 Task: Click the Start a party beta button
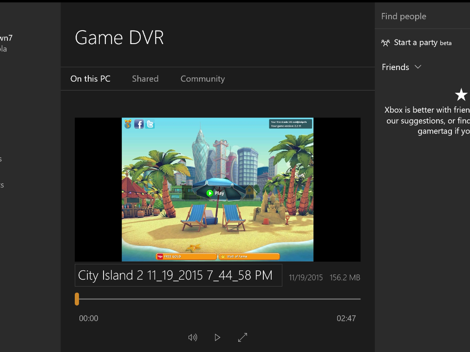click(416, 43)
